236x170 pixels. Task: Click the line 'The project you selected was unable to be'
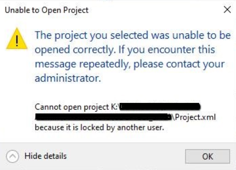132,36
